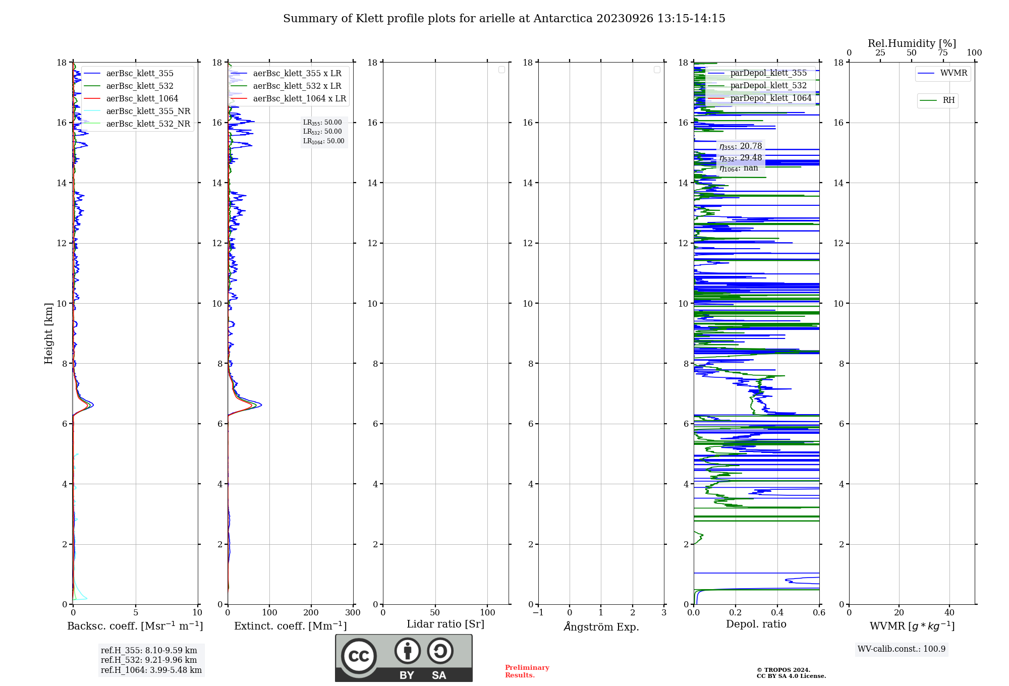Click the WVMR legend entry
Image resolution: width=1009 pixels, height=686 pixels.
pyautogui.click(x=943, y=74)
